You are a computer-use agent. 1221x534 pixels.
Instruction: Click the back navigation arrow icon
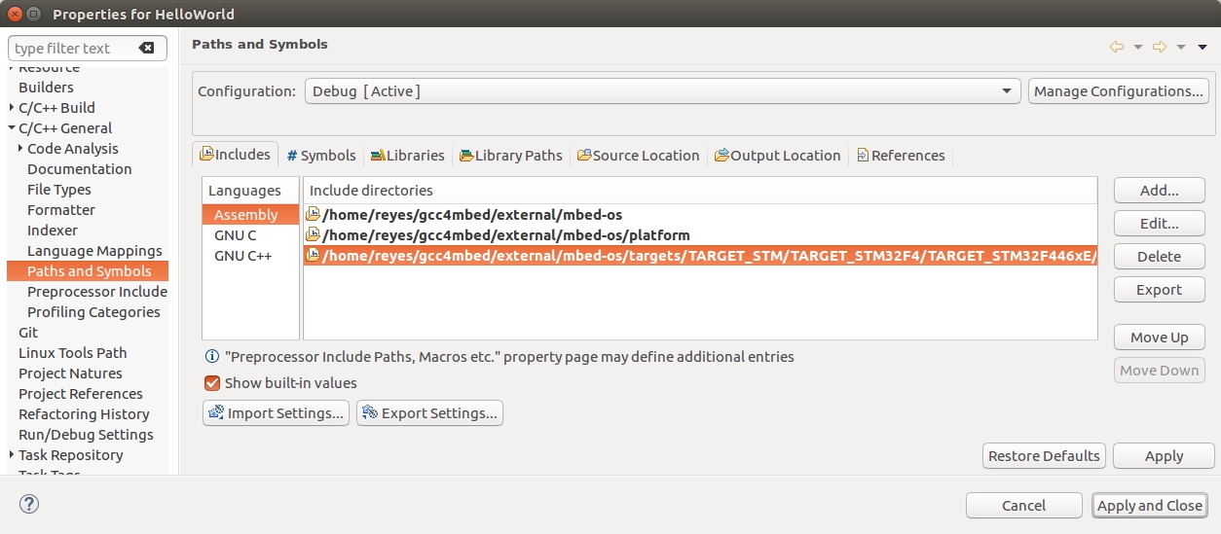(1116, 47)
